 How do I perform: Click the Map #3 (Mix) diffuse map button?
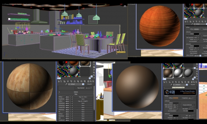click(x=83, y=97)
